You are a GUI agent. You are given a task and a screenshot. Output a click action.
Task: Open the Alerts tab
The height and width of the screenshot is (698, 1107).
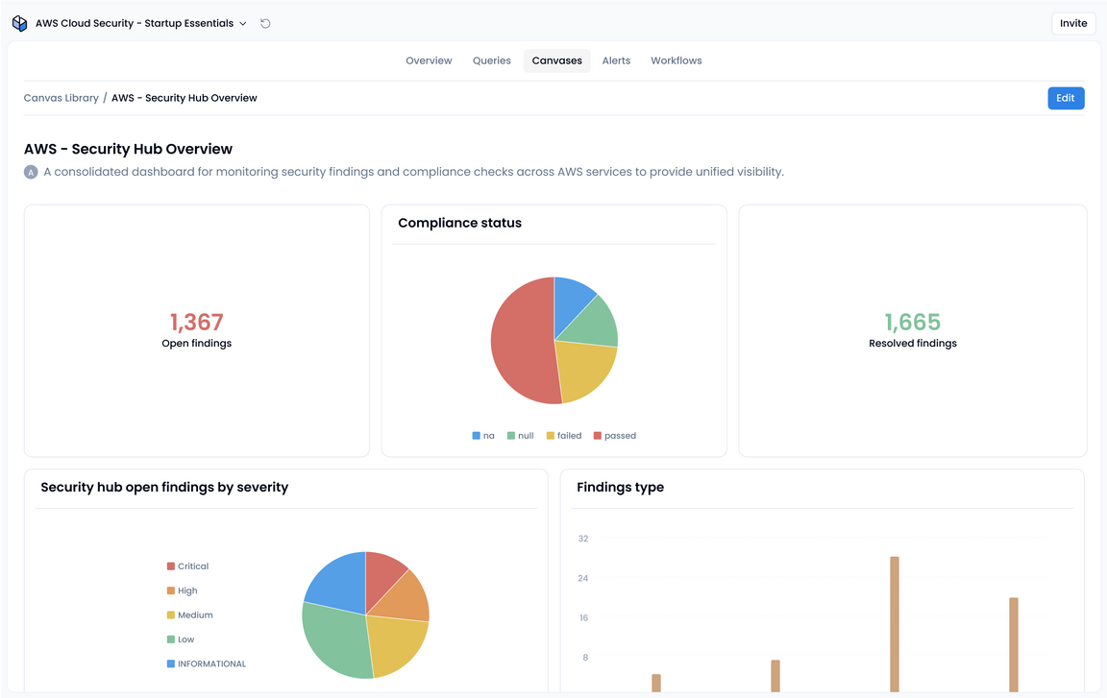coord(616,60)
